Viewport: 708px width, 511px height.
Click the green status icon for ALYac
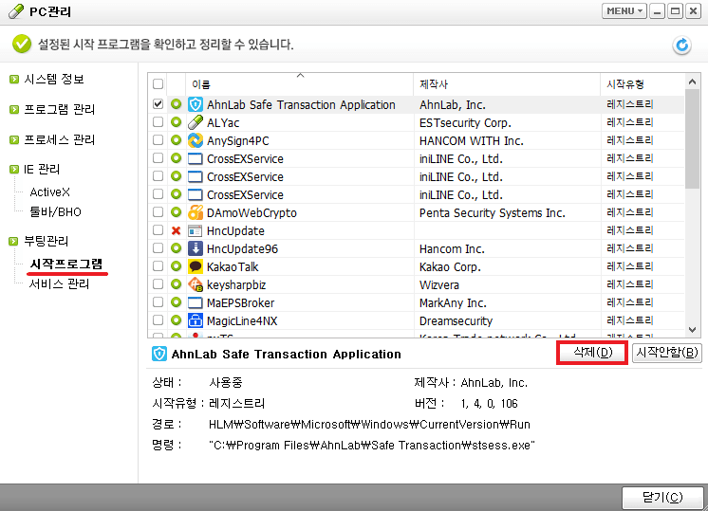pyautogui.click(x=177, y=122)
